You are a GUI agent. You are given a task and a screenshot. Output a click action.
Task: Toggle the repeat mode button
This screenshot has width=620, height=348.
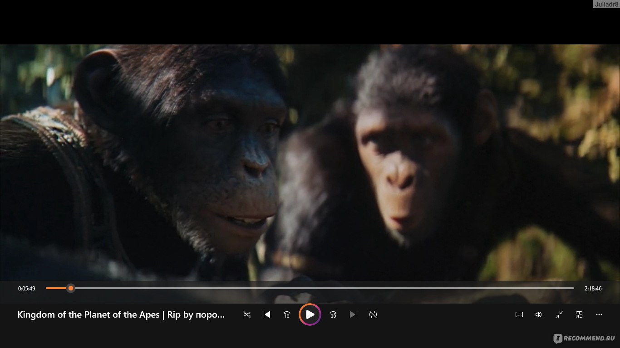[373, 314]
